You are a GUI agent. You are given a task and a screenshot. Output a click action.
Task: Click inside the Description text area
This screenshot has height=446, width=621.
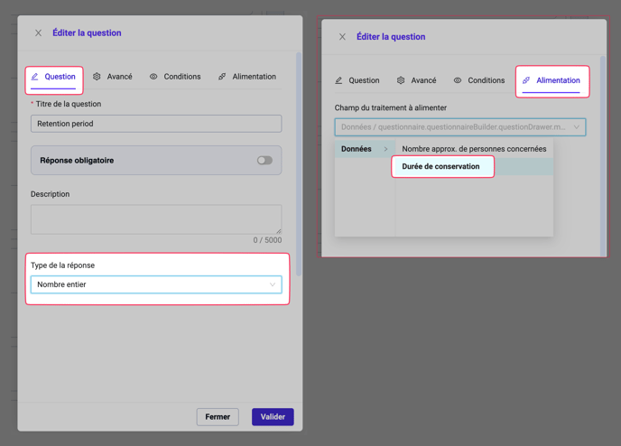click(x=156, y=218)
